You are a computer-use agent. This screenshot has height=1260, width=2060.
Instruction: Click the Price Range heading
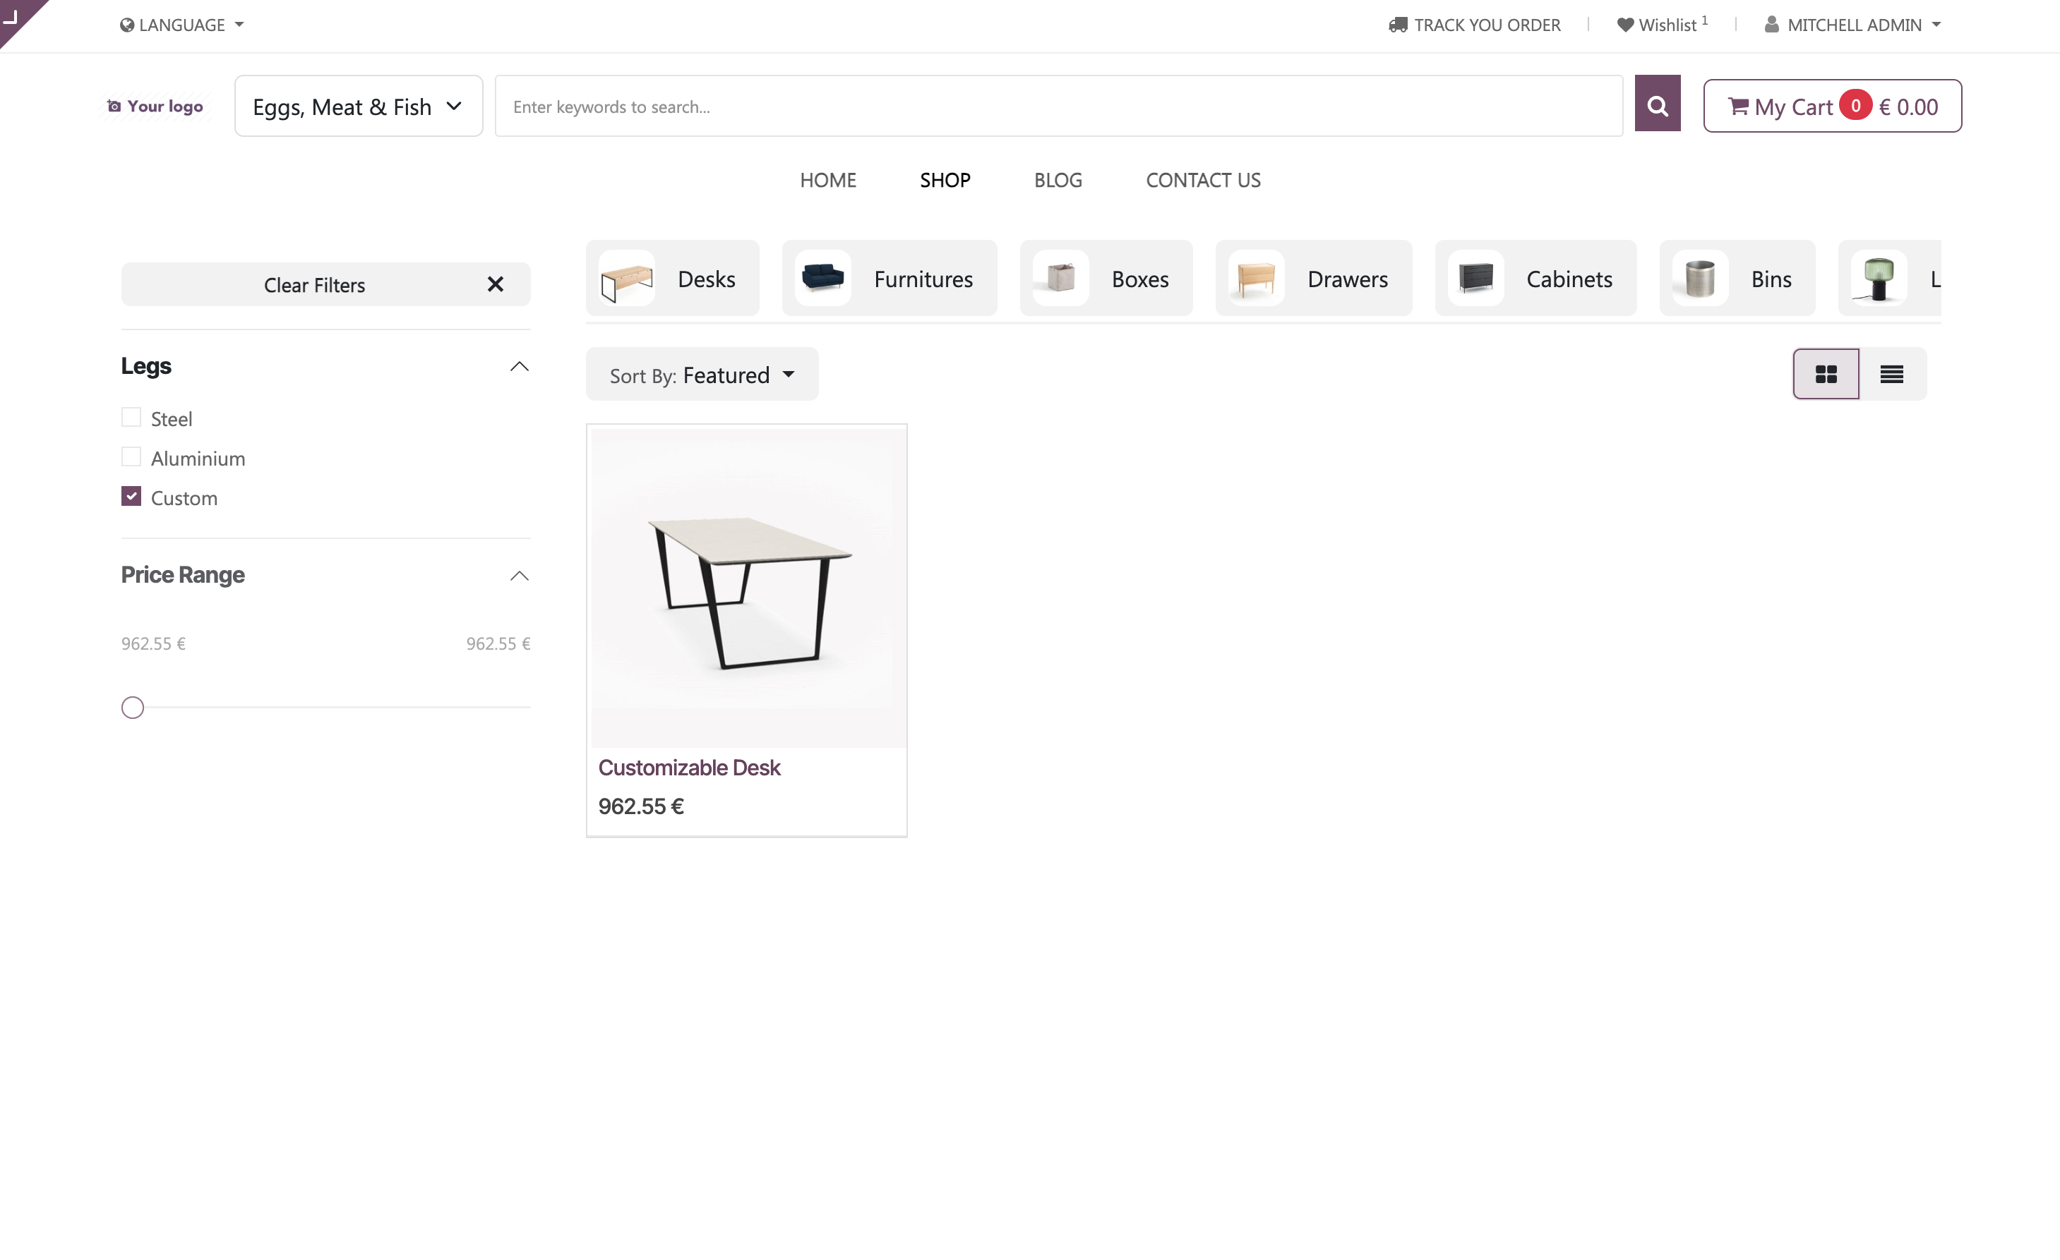point(183,575)
